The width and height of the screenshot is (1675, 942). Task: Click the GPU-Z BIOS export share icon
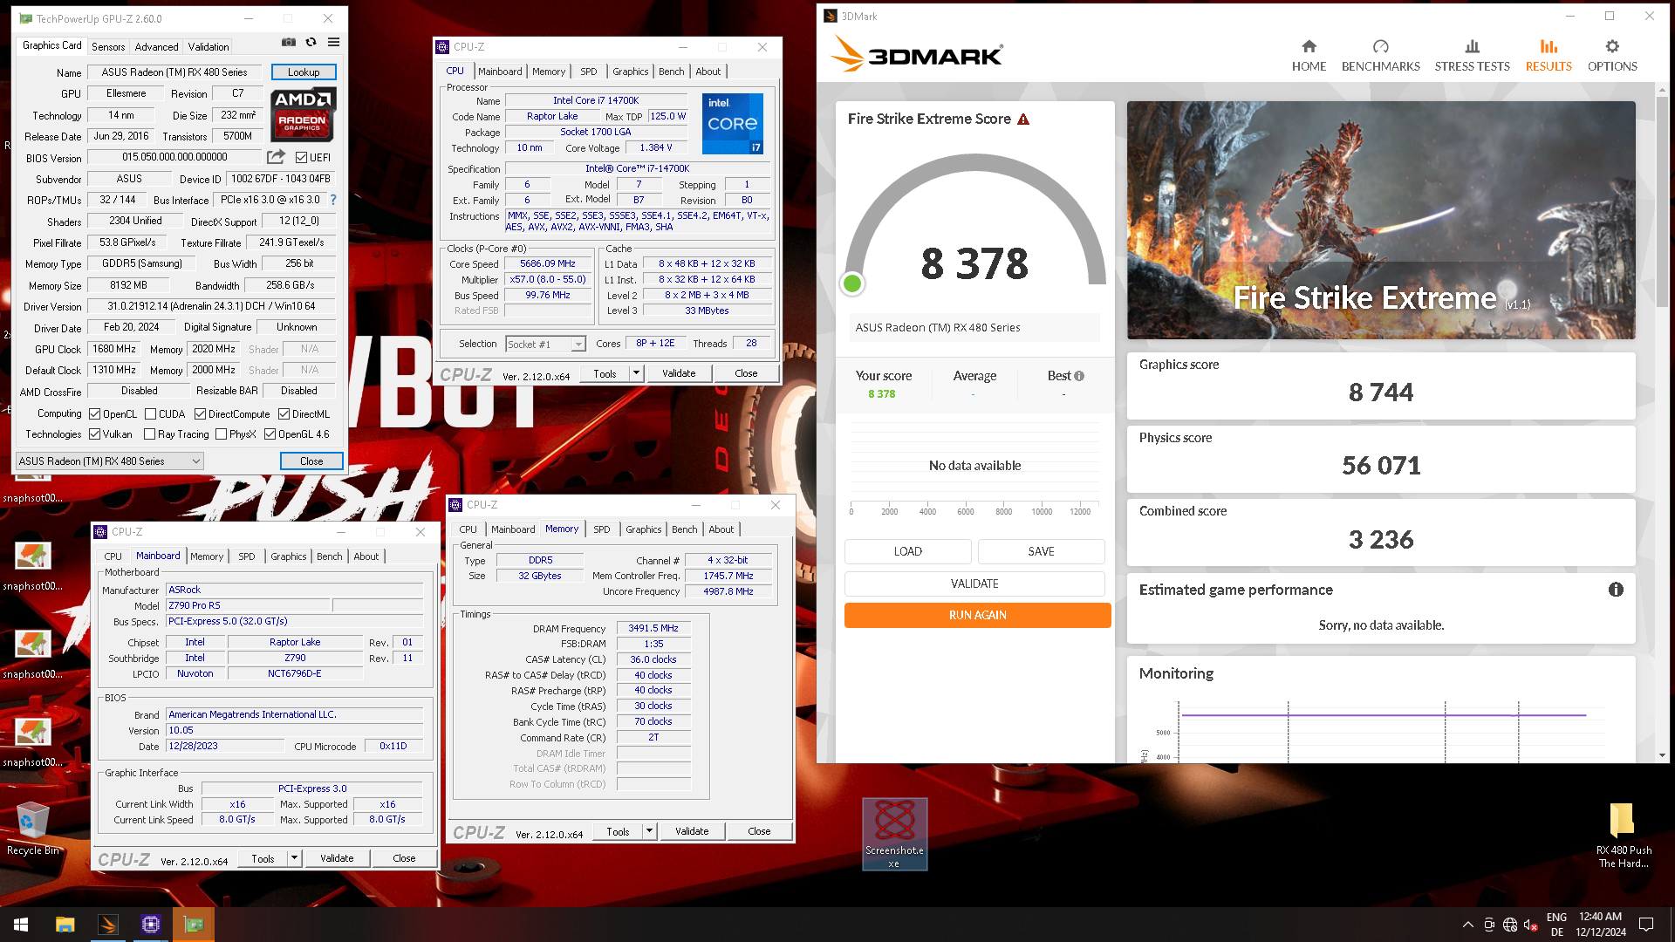pyautogui.click(x=276, y=157)
